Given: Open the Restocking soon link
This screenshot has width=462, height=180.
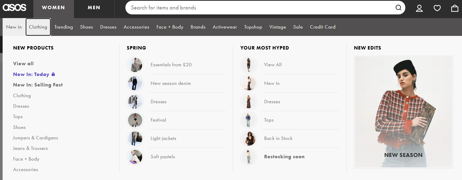Looking at the screenshot, I should pos(284,157).
